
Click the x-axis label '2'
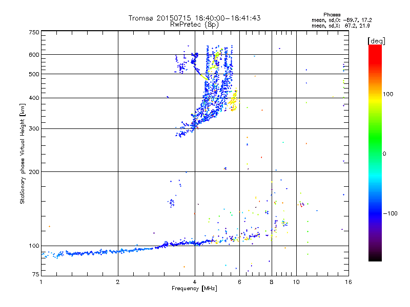(x=118, y=282)
